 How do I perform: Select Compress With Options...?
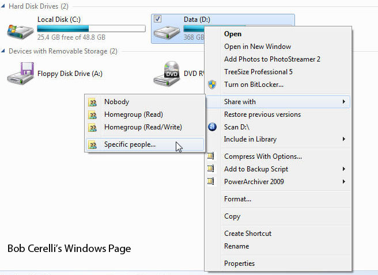(x=278, y=156)
